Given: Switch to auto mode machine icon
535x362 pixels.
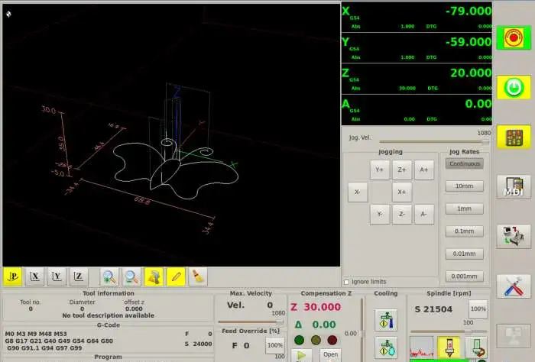Looking at the screenshot, I should click(x=514, y=236).
